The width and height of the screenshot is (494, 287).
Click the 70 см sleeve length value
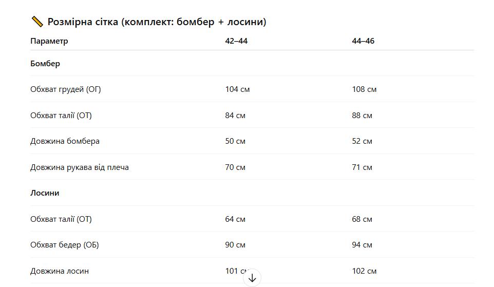[x=235, y=167]
